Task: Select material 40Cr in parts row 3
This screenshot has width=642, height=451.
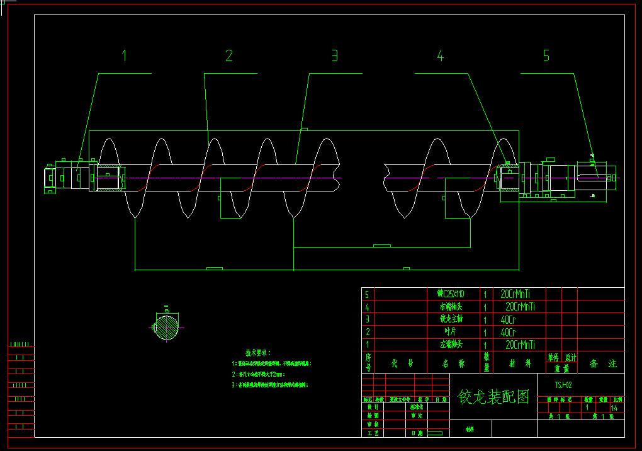Action: [x=508, y=319]
